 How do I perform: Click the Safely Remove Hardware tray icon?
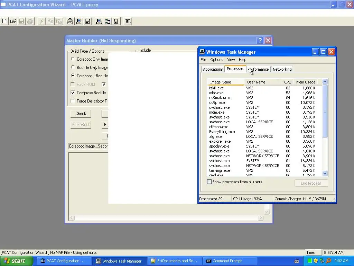(322, 261)
